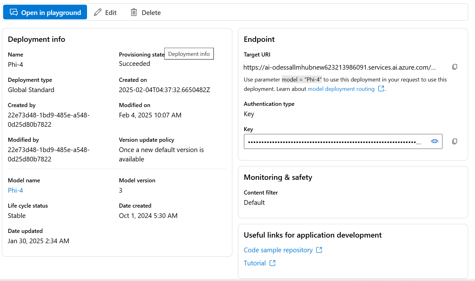Copy the endpoint Key value

[455, 141]
